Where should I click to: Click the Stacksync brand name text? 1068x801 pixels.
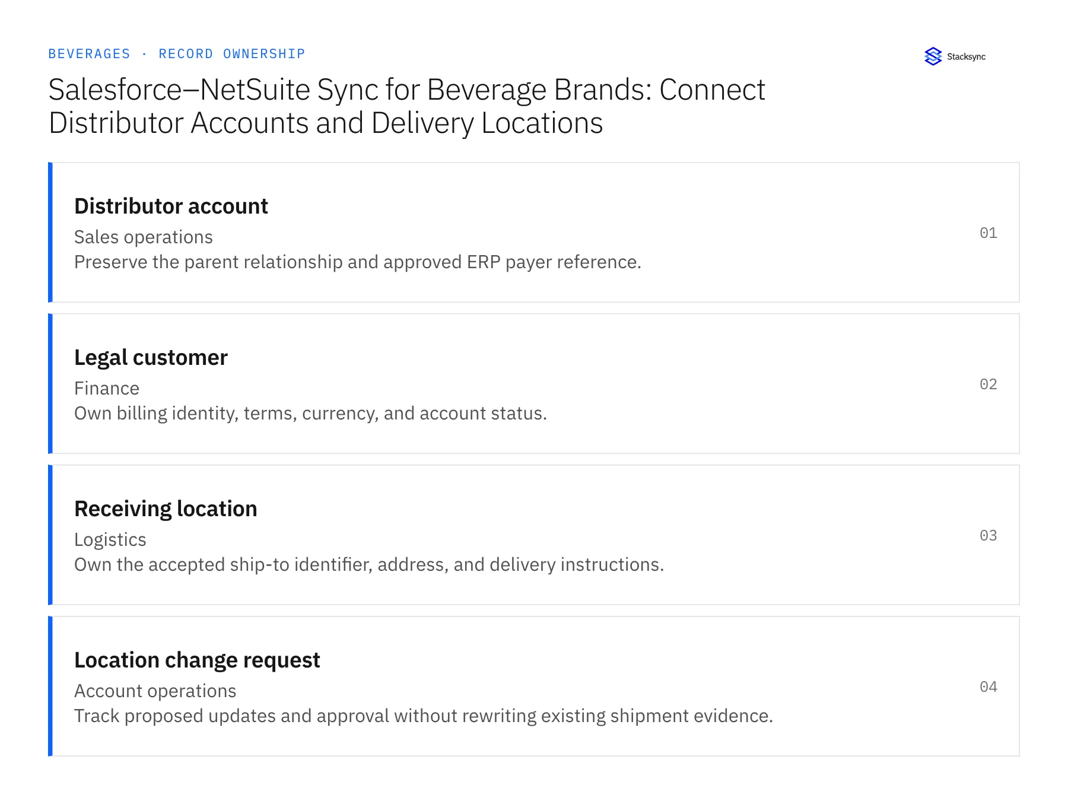966,57
